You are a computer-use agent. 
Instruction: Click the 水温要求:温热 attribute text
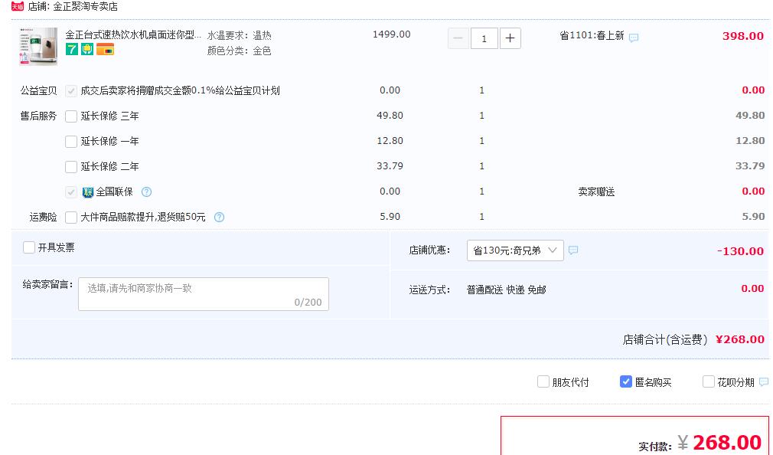239,35
